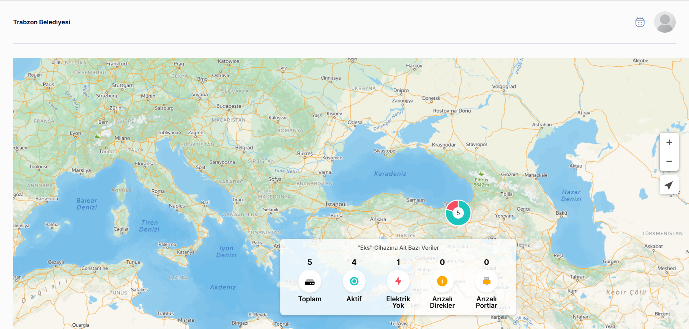The image size is (689, 329).
Task: Click the "Eks" Cihazına Ait Bazı Veriler heading
Action: [398, 248]
